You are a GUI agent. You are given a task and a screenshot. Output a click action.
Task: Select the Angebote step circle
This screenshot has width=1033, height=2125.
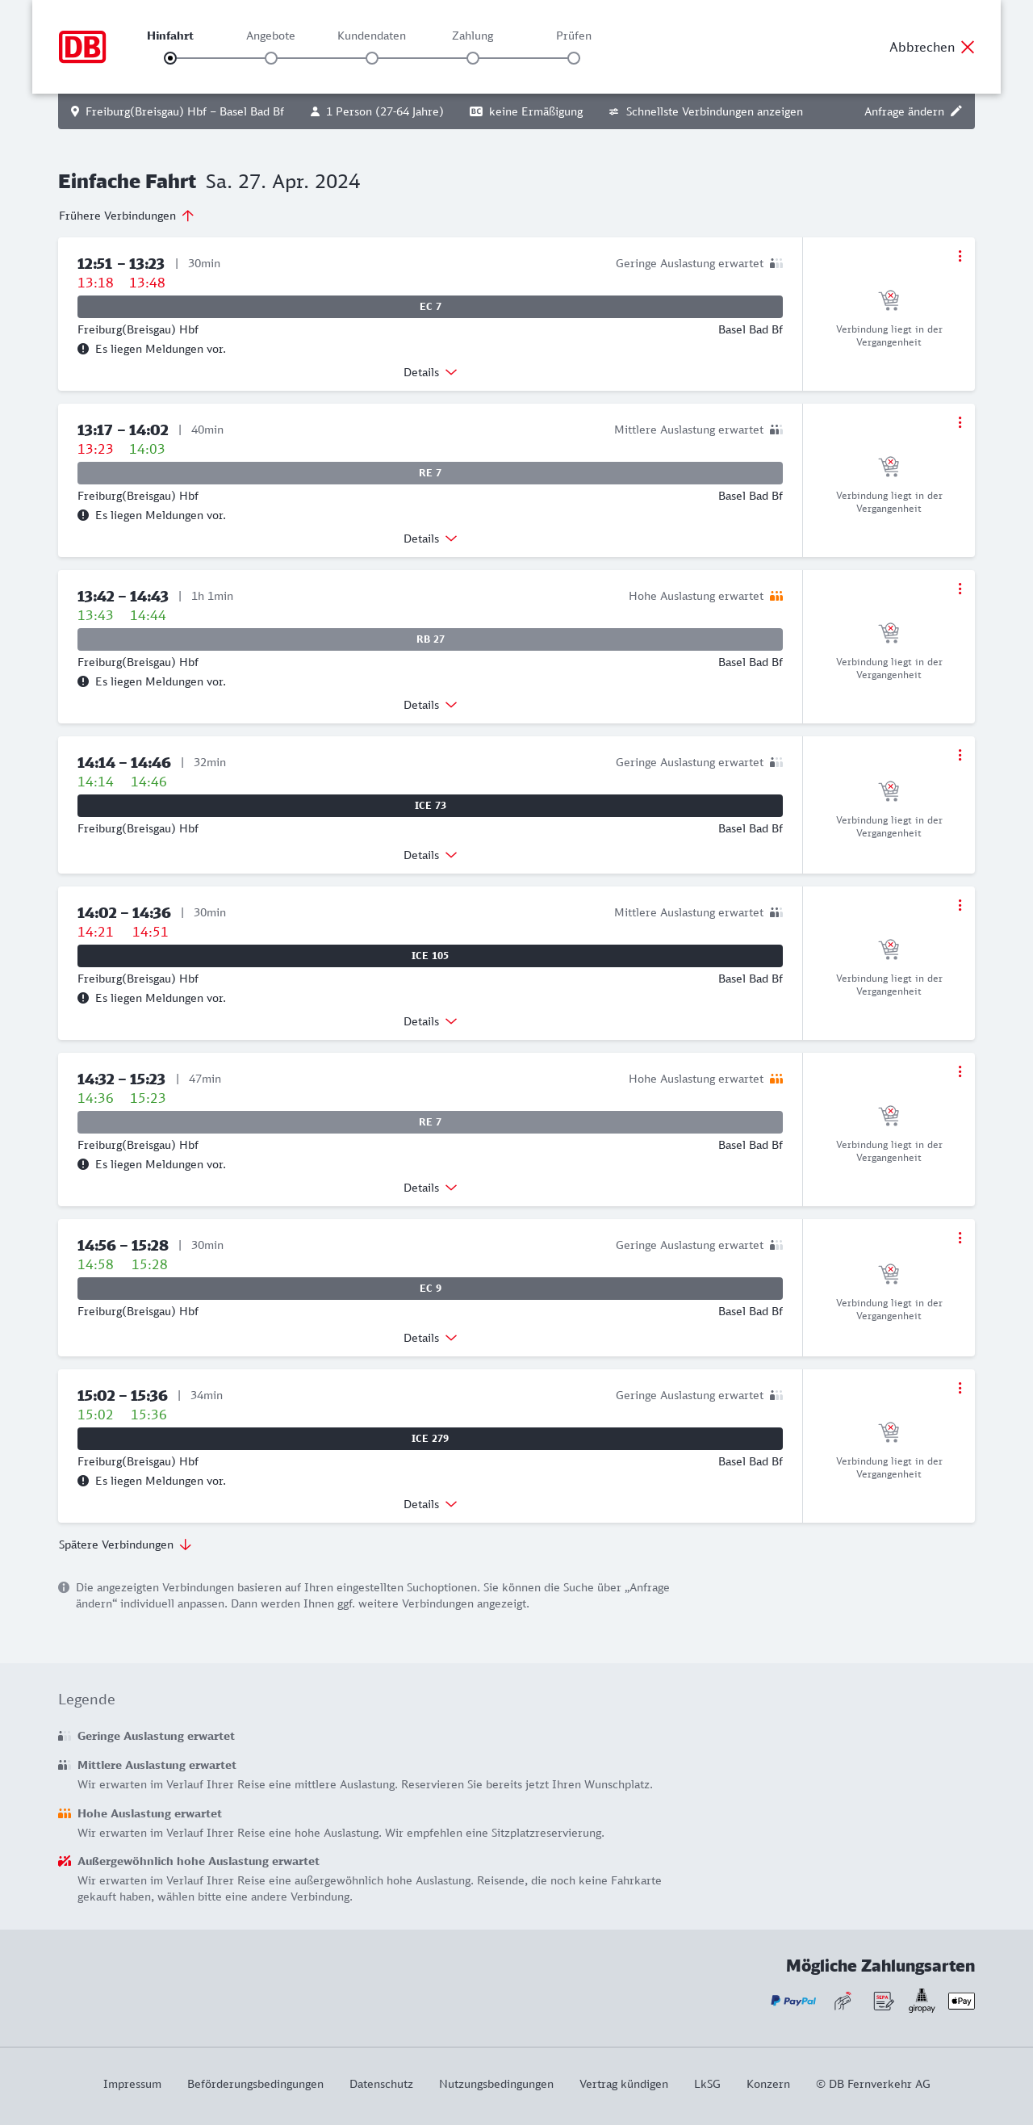(270, 59)
